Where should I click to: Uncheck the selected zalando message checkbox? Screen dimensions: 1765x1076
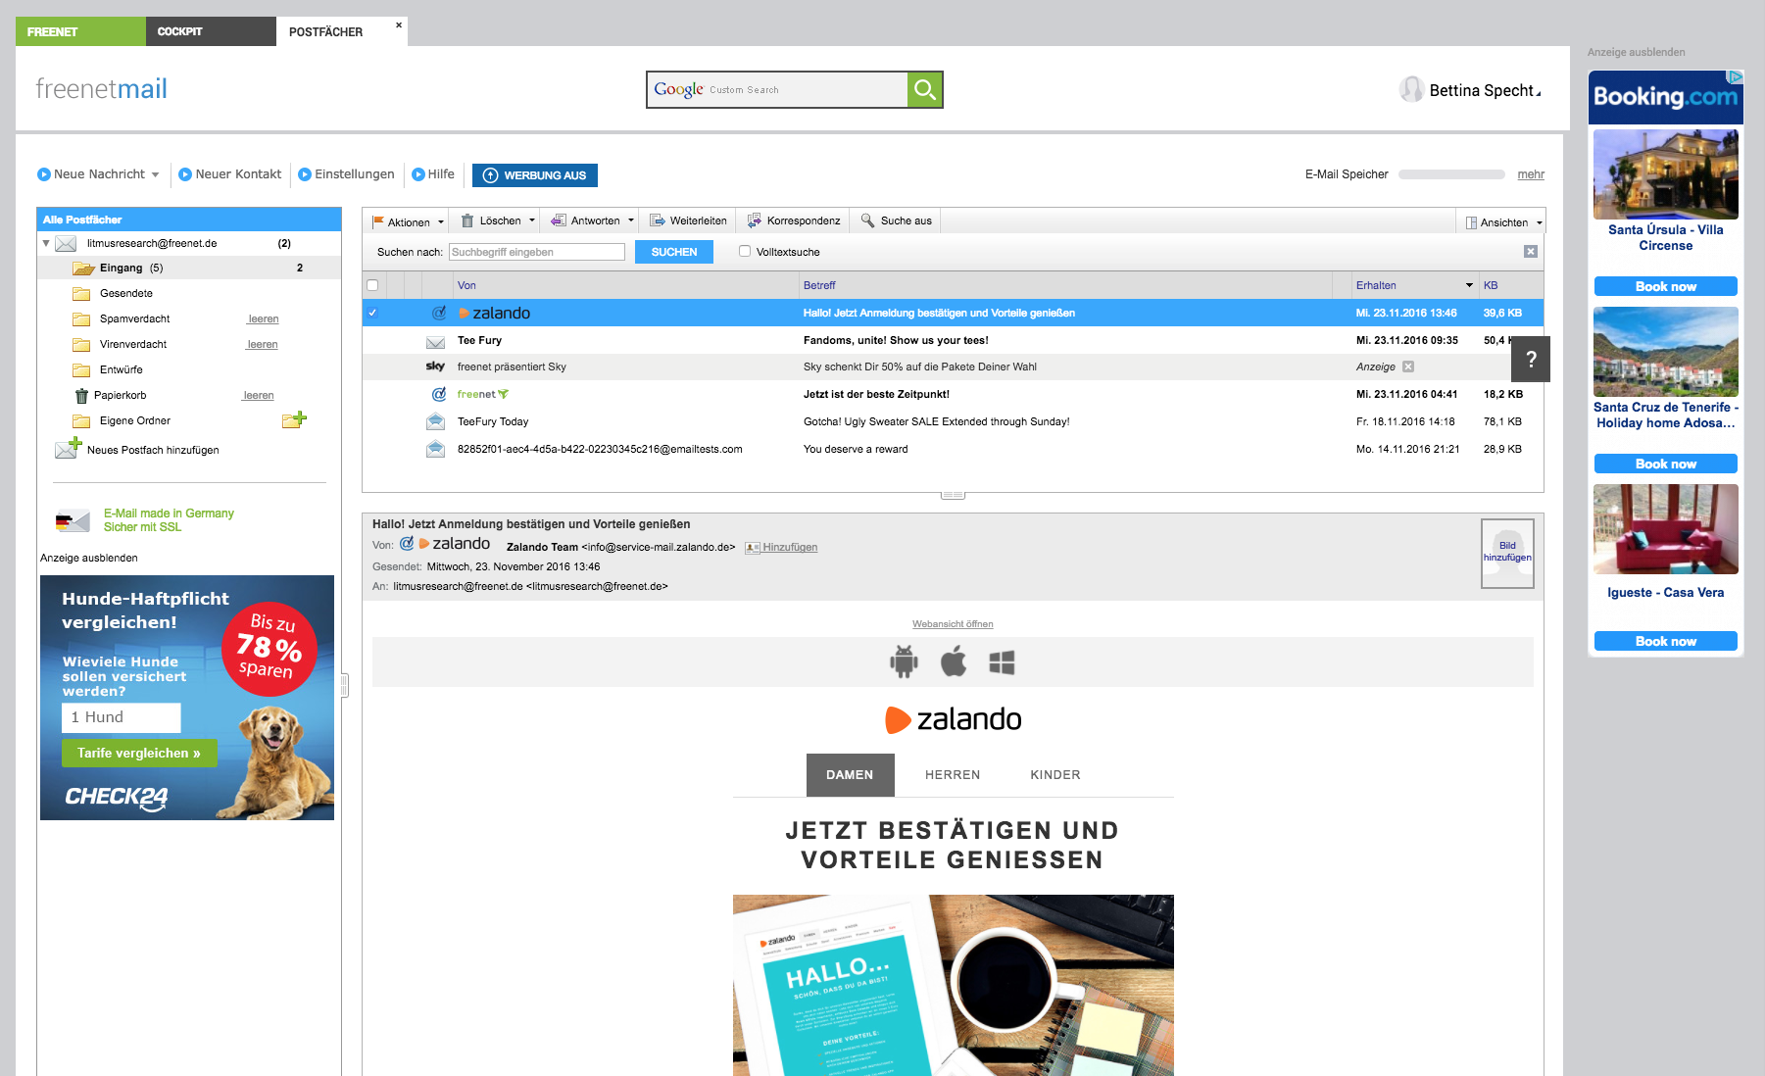click(x=372, y=313)
